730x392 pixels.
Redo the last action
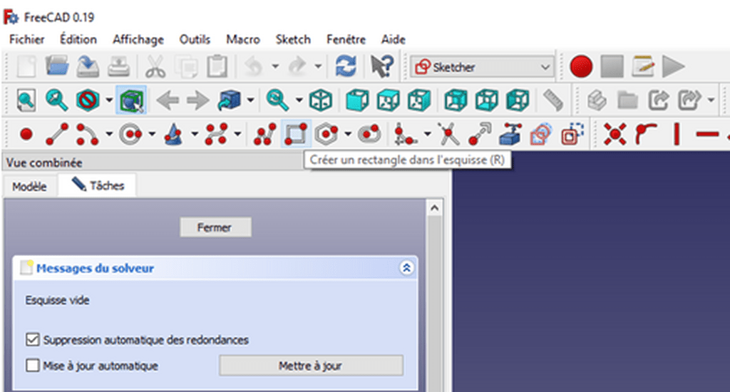point(297,66)
